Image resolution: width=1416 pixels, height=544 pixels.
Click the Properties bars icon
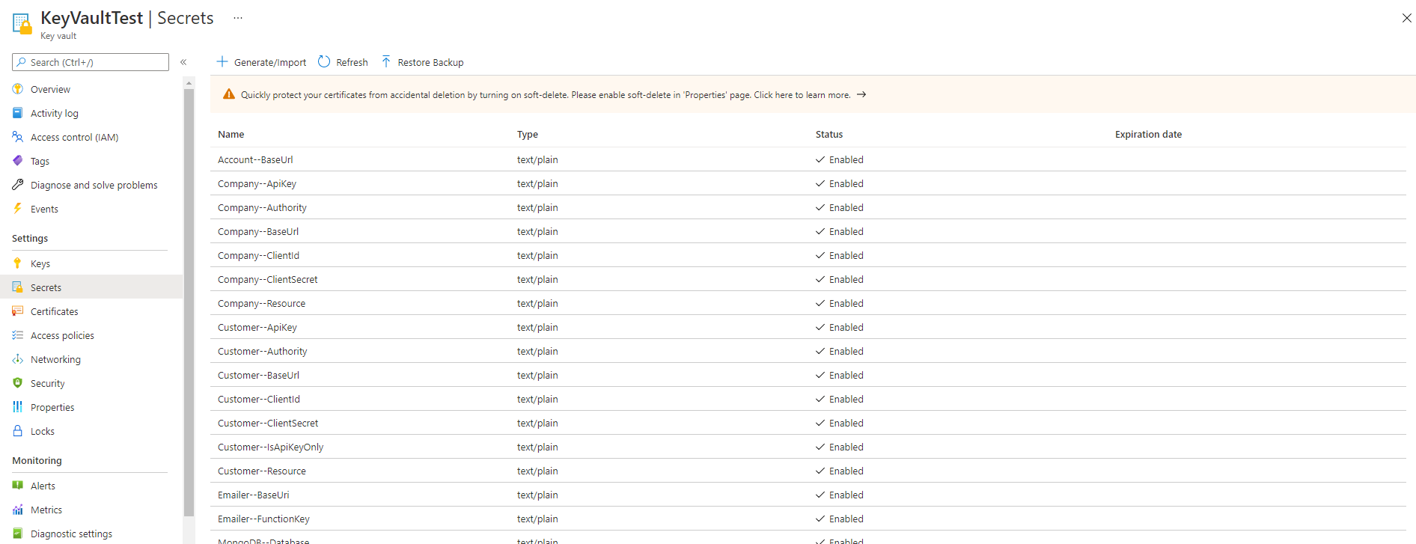click(18, 407)
